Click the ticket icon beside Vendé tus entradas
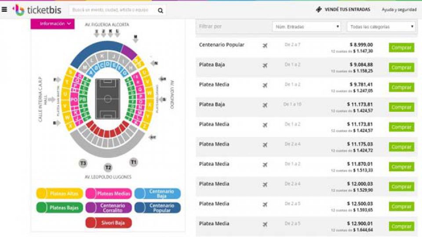 (319, 9)
